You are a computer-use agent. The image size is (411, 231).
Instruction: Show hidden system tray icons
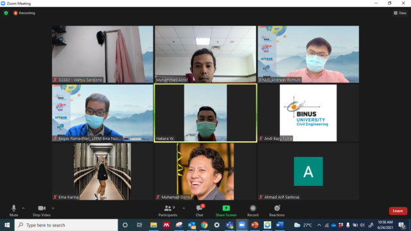[x=319, y=225]
